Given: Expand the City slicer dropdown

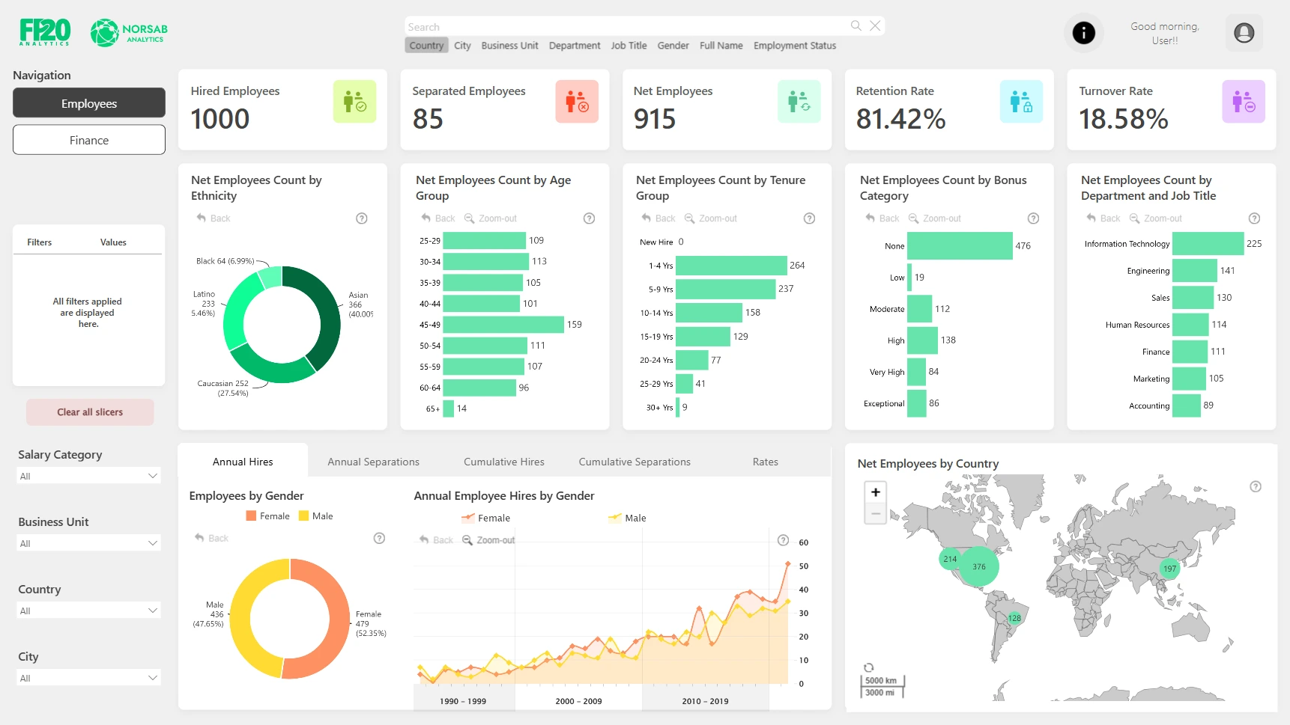Looking at the screenshot, I should (x=88, y=677).
